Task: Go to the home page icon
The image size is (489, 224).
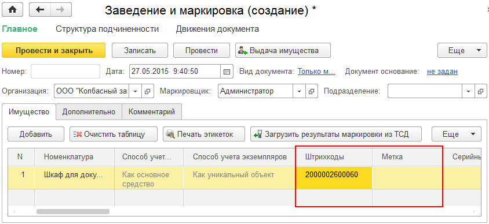Action: click(x=13, y=10)
